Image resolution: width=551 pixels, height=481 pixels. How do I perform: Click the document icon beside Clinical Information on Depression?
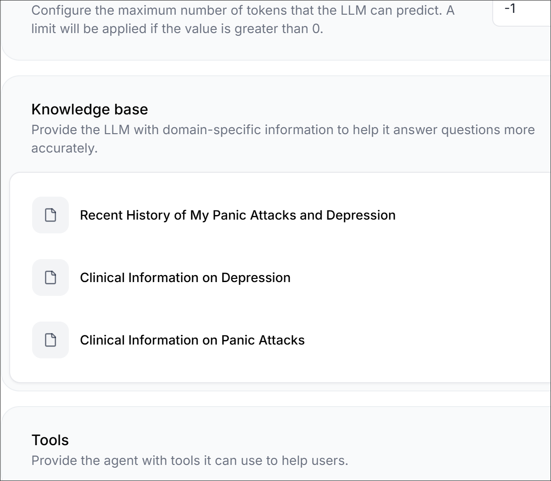click(51, 277)
